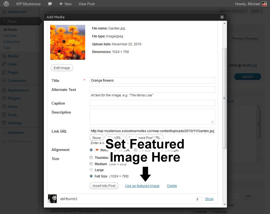
Task: Expand the Screen Options dropdown
Action: [233, 11]
